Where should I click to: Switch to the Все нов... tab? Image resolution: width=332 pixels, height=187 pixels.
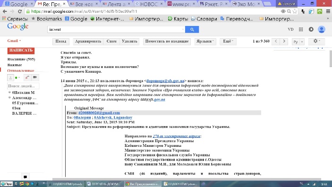84,4
